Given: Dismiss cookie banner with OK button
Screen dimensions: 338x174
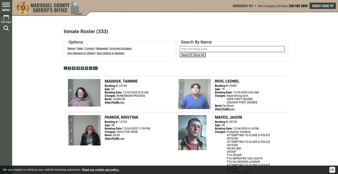Looking at the screenshot, I should 332,170.
